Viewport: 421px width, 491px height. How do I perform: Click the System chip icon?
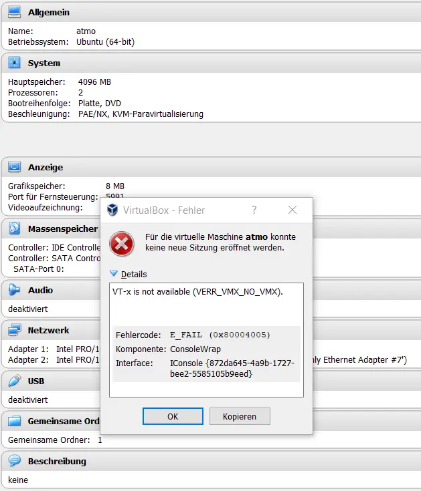(x=15, y=63)
